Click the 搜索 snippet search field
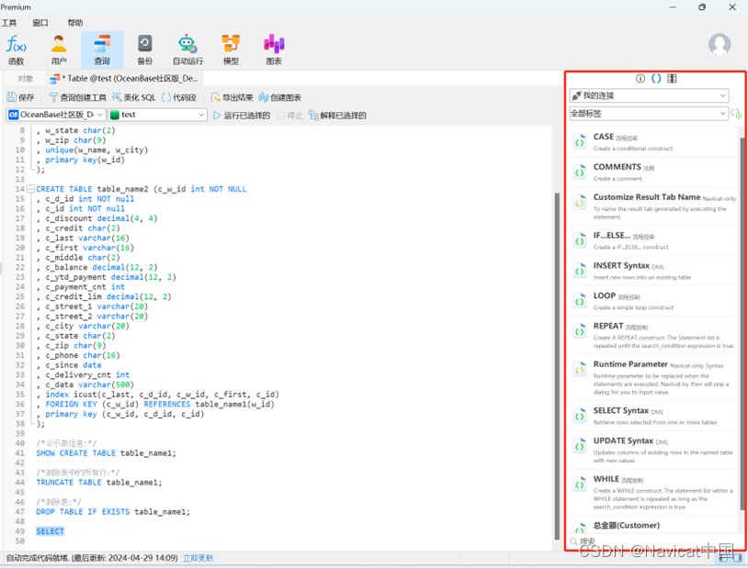This screenshot has height=568, width=748. [x=653, y=541]
